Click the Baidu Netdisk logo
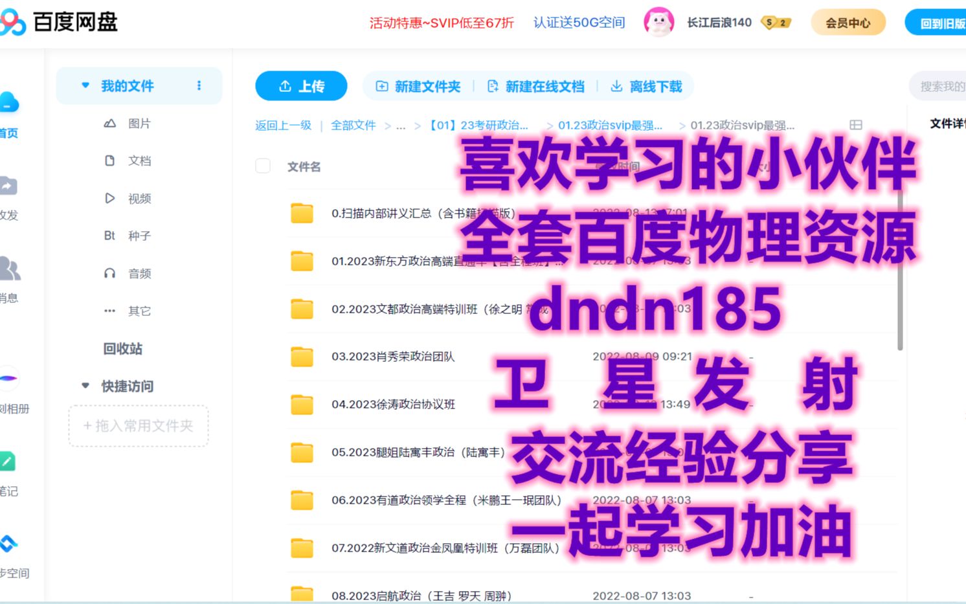This screenshot has width=966, height=604. (58, 23)
